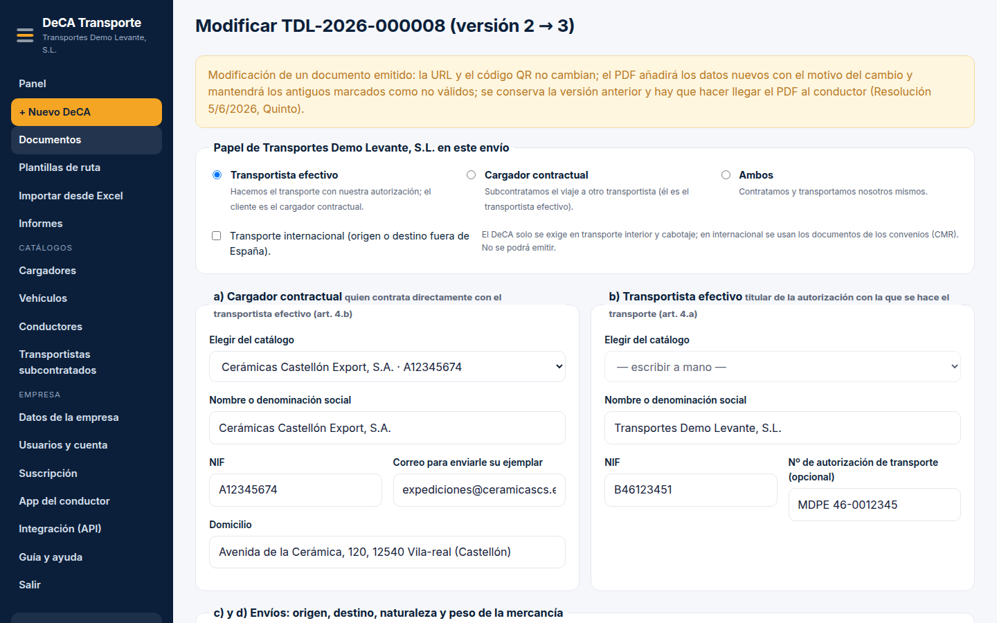997x623 pixels.
Task: Click the DeCA Transporte brand title
Action: [91, 23]
